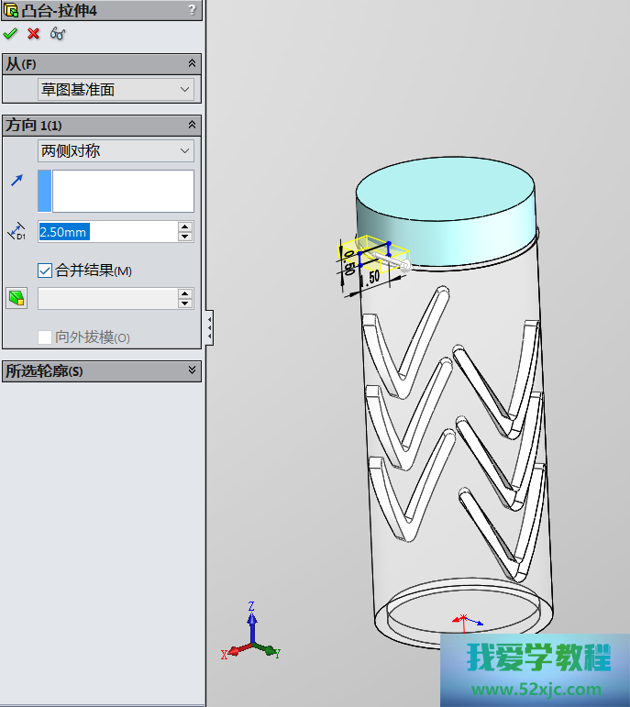630x707 pixels.
Task: Click the 向外拔模 draft outward checkbox
Action: click(x=45, y=337)
